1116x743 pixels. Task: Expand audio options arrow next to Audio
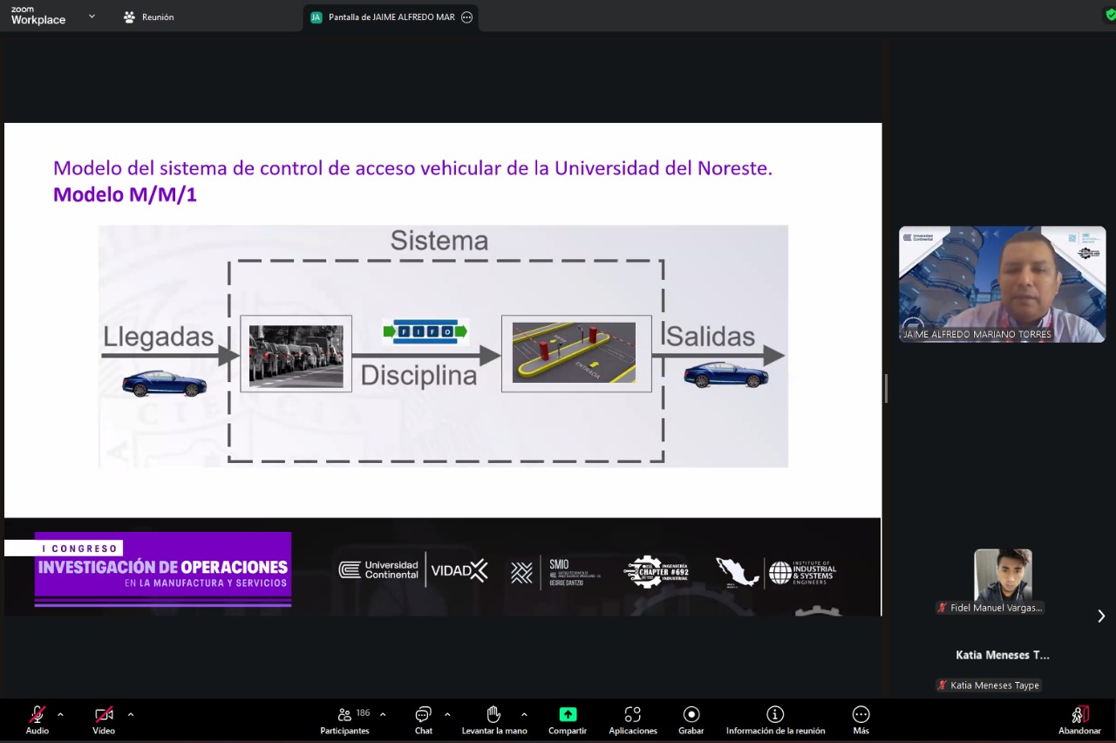coord(60,714)
